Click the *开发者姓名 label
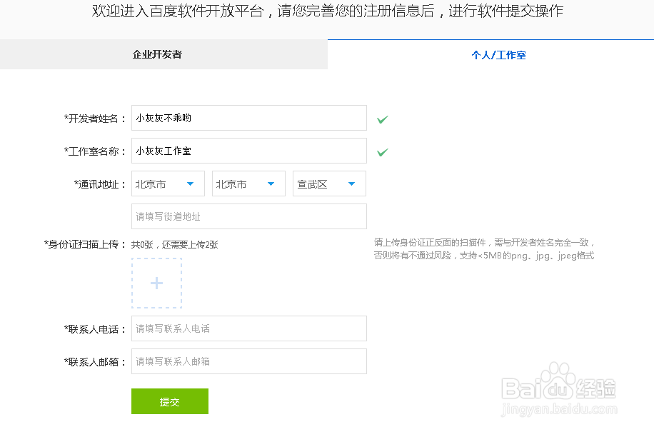 pyautogui.click(x=95, y=119)
